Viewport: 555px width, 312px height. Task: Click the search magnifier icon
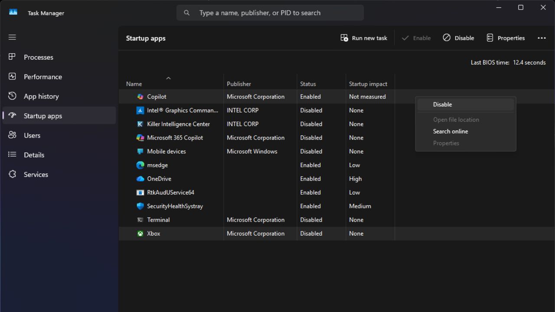(187, 13)
